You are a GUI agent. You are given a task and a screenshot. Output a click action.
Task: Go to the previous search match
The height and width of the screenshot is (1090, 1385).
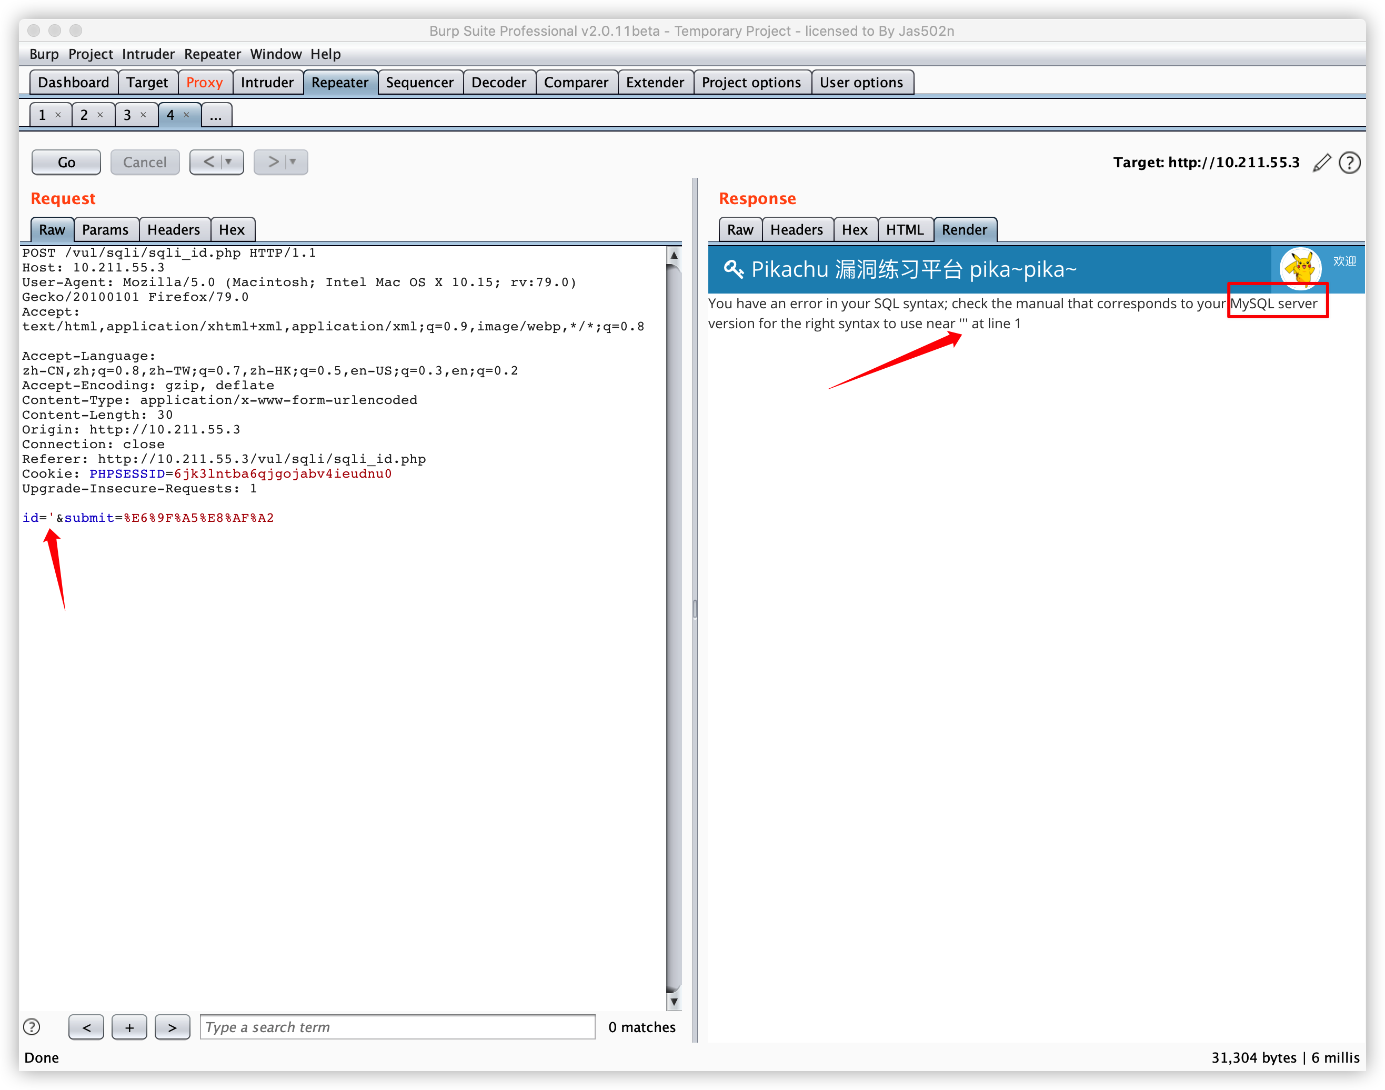[x=86, y=1027]
